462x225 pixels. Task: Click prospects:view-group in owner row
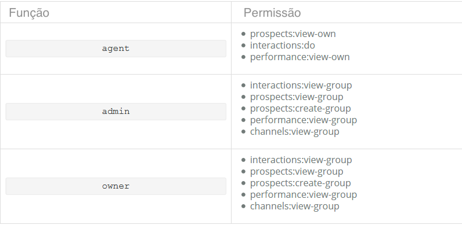[x=297, y=172]
